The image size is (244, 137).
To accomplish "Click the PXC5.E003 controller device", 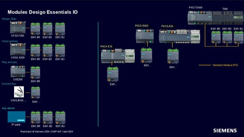I will click(x=145, y=36).
